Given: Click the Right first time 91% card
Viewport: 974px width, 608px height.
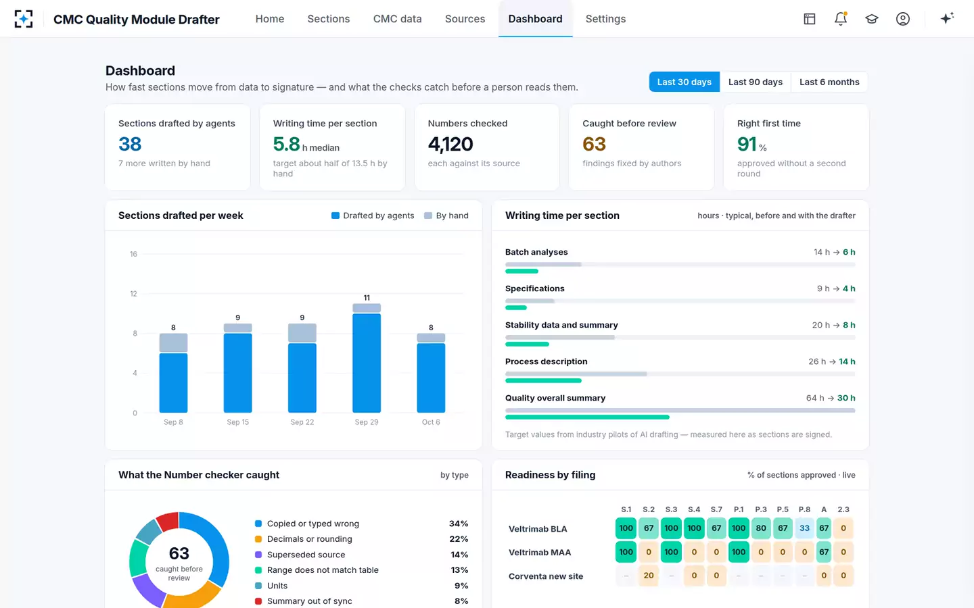Looking at the screenshot, I should click(796, 147).
